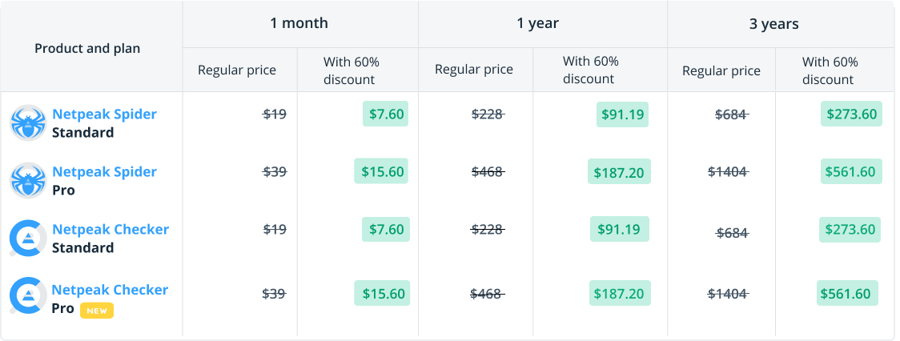The height and width of the screenshot is (341, 900).
Task: Click the $15.60 Spider Pro monthly price
Action: (381, 171)
